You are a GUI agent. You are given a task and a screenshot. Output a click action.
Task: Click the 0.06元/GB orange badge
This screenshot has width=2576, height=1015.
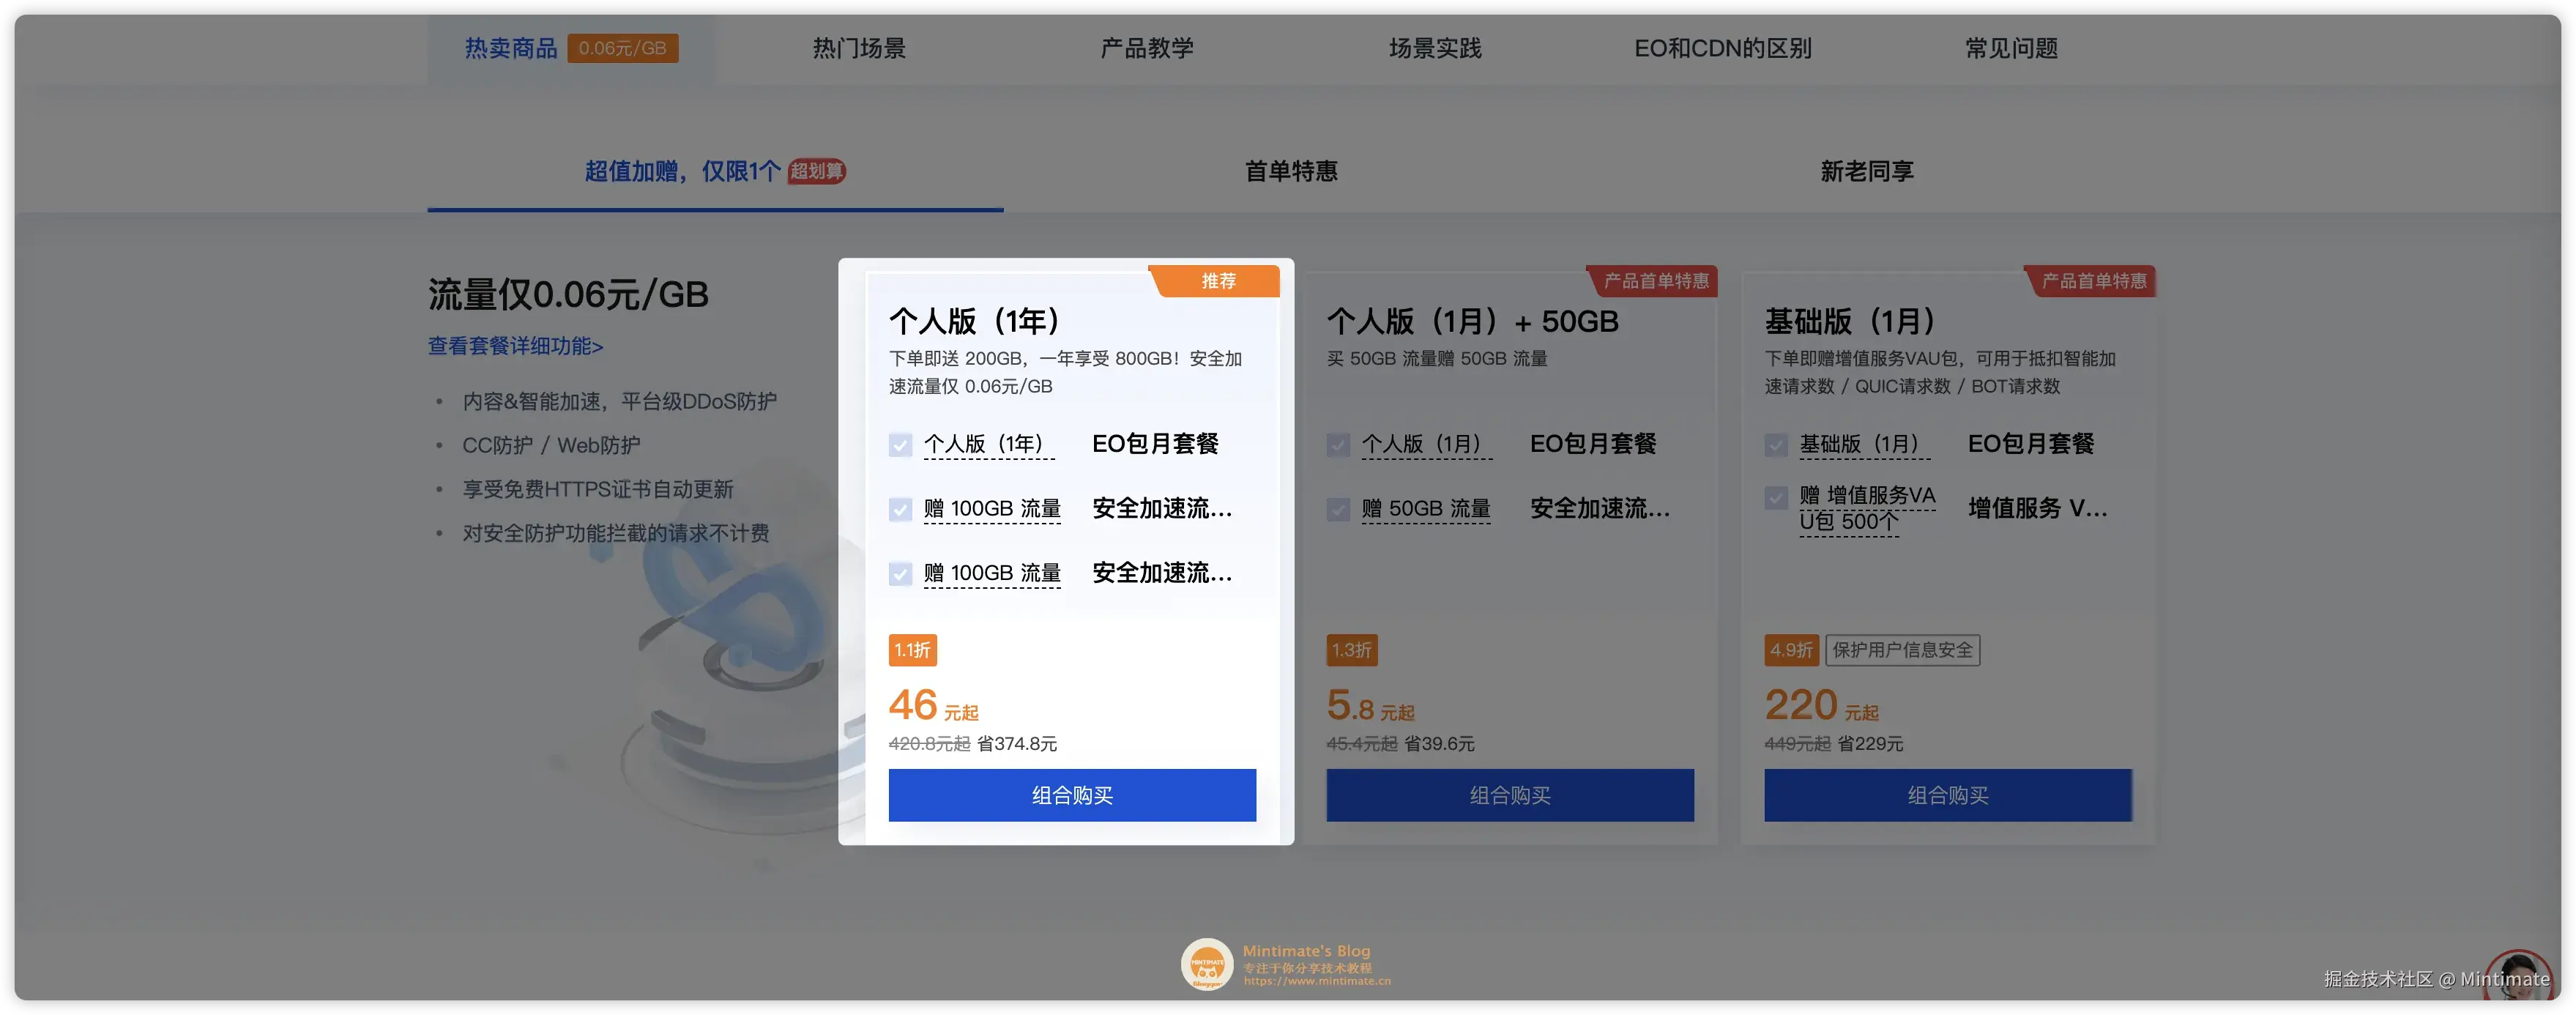[x=622, y=48]
